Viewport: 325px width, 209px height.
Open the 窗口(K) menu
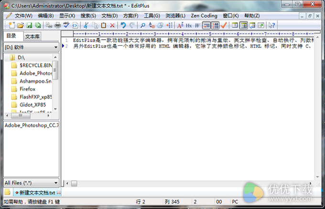[231, 16]
